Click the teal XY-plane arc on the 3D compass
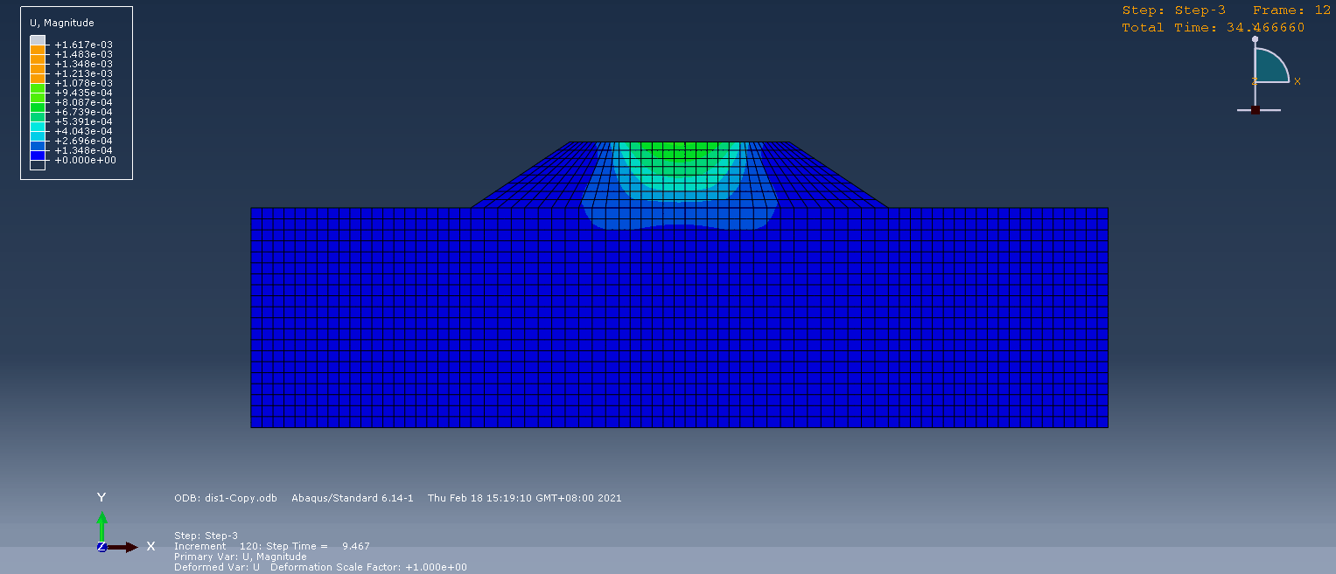This screenshot has width=1336, height=574. 1269,66
